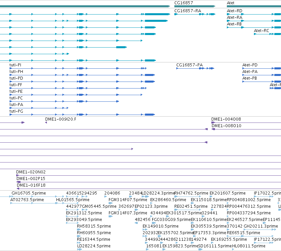Click the tutl-PF protein label

tap(16, 85)
